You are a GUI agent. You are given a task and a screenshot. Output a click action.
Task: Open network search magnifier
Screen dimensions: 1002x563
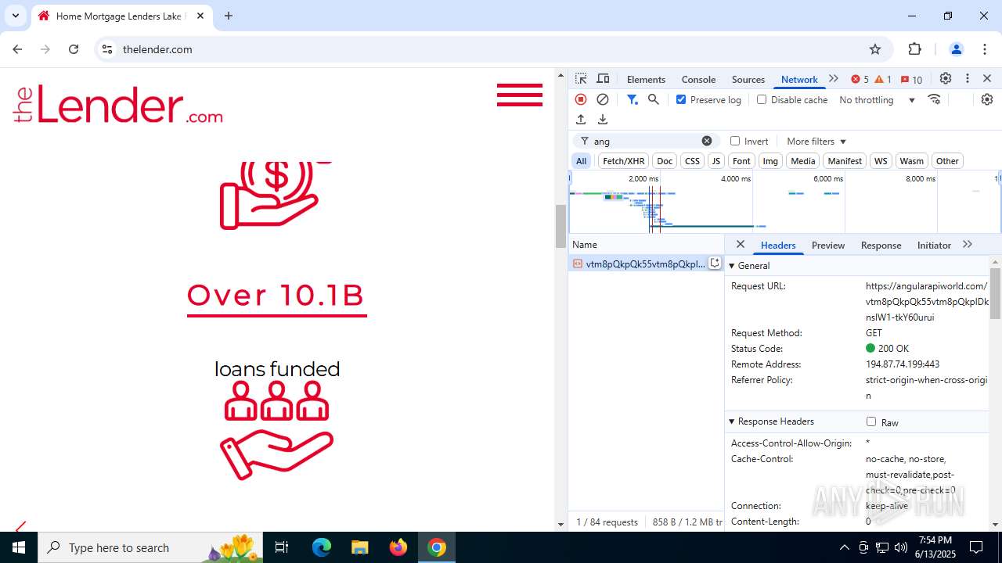[x=654, y=99]
